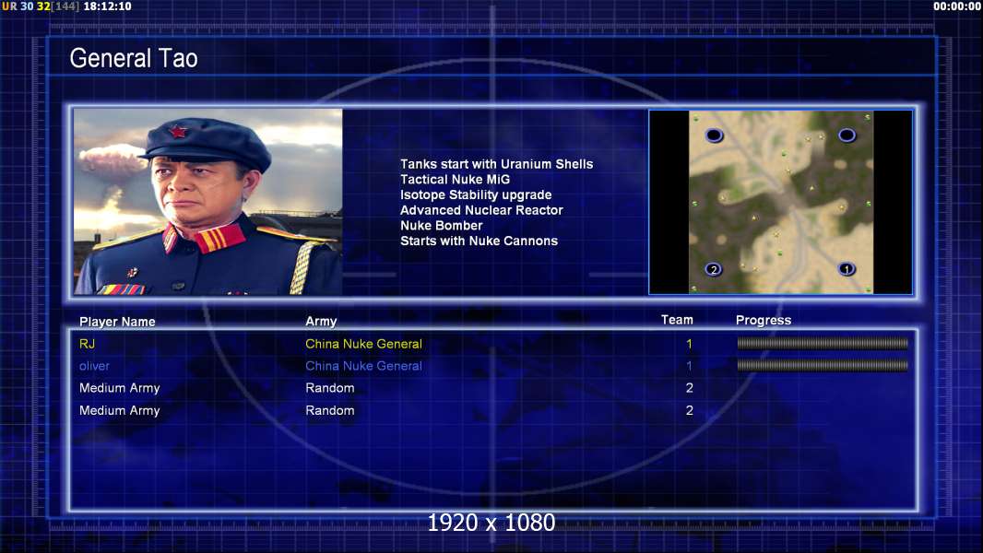This screenshot has width=983, height=553.
Task: Click RJ's loading progress bar
Action: pos(823,343)
